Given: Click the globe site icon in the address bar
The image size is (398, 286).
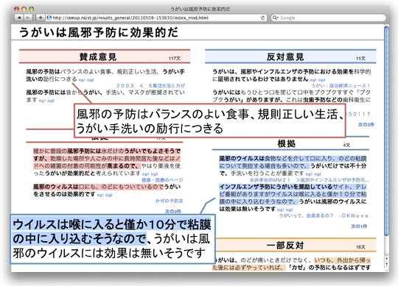Looking at the screenshot, I should click(49, 18).
